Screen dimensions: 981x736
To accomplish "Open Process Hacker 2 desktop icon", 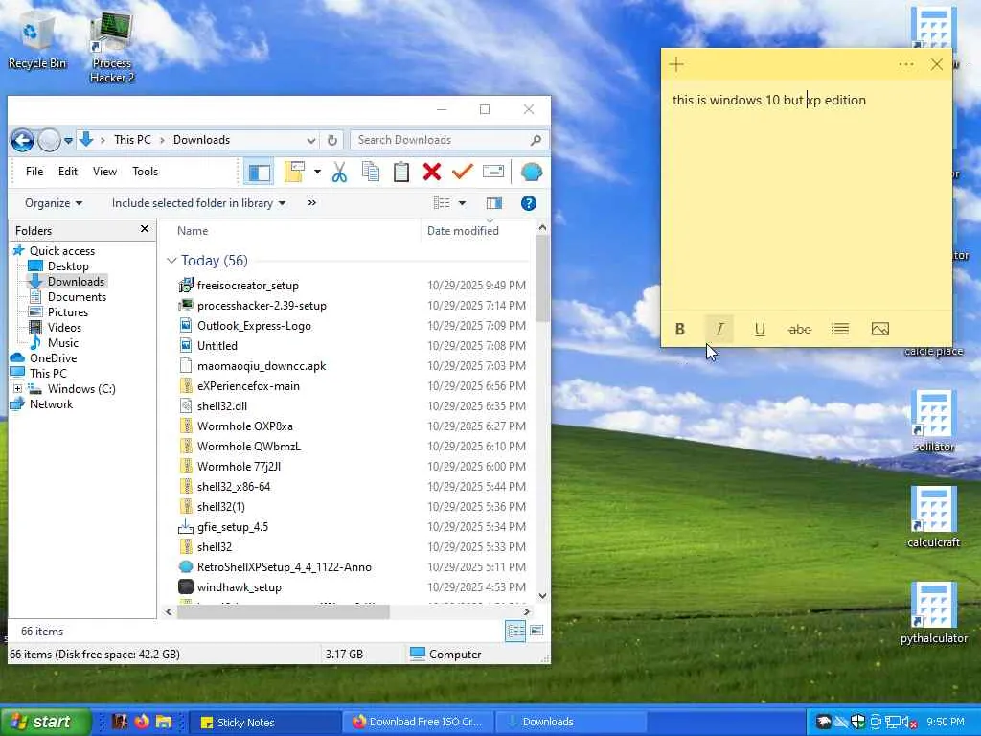I will [x=112, y=48].
